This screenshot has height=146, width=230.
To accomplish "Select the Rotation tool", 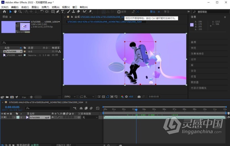I will point(42,12).
